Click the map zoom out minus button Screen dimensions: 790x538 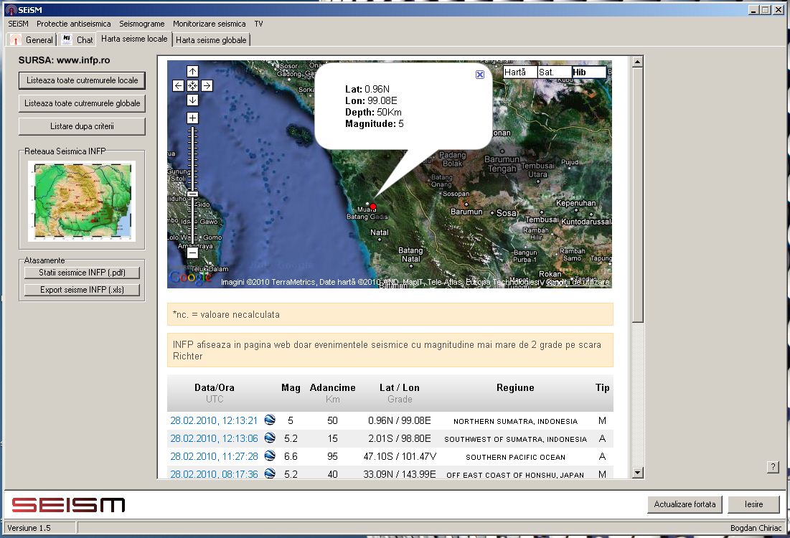pos(192,253)
